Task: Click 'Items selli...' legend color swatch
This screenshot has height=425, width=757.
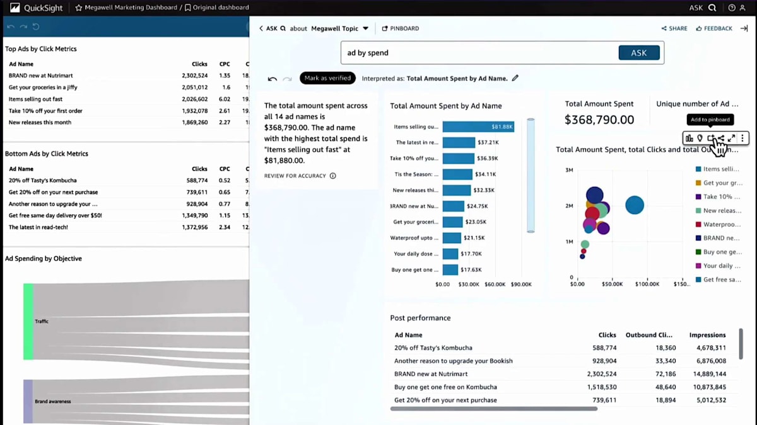Action: [x=698, y=169]
